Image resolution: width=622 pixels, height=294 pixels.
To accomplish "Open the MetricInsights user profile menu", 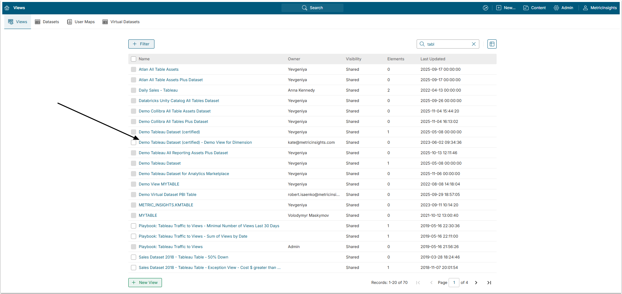I will pos(600,8).
